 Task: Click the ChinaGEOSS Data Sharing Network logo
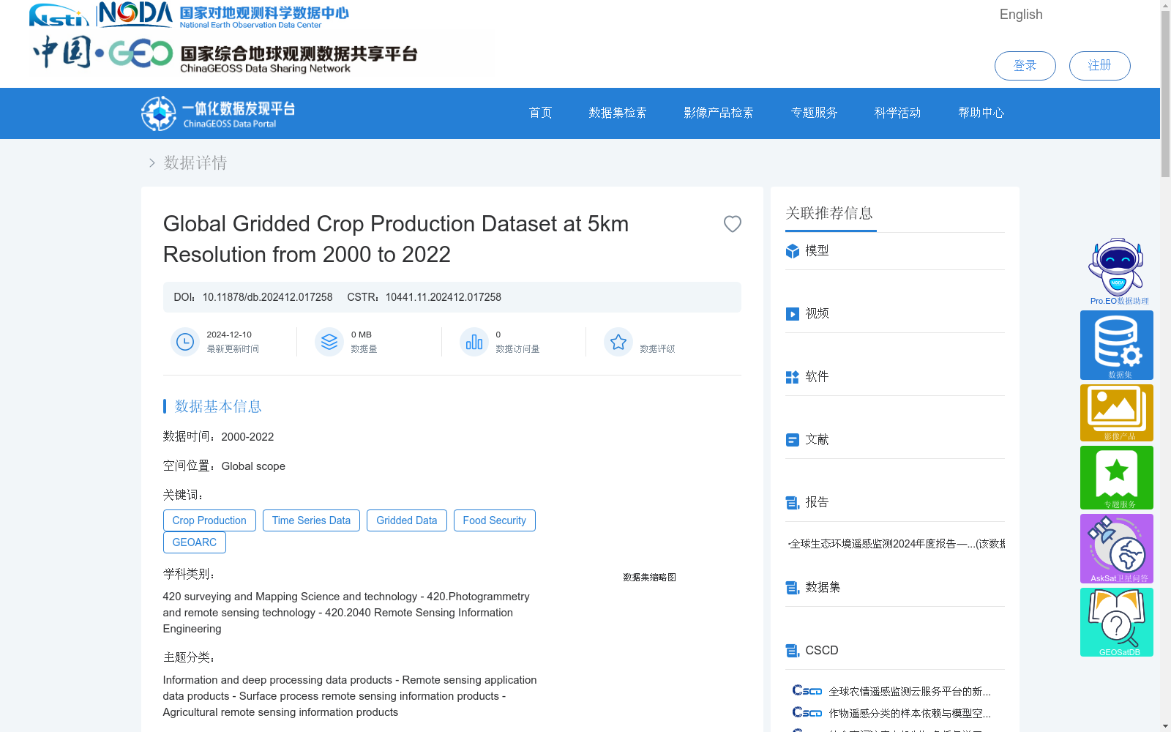pyautogui.click(x=225, y=53)
